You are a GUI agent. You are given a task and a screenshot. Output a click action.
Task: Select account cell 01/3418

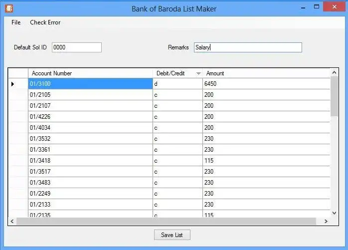tap(91, 161)
